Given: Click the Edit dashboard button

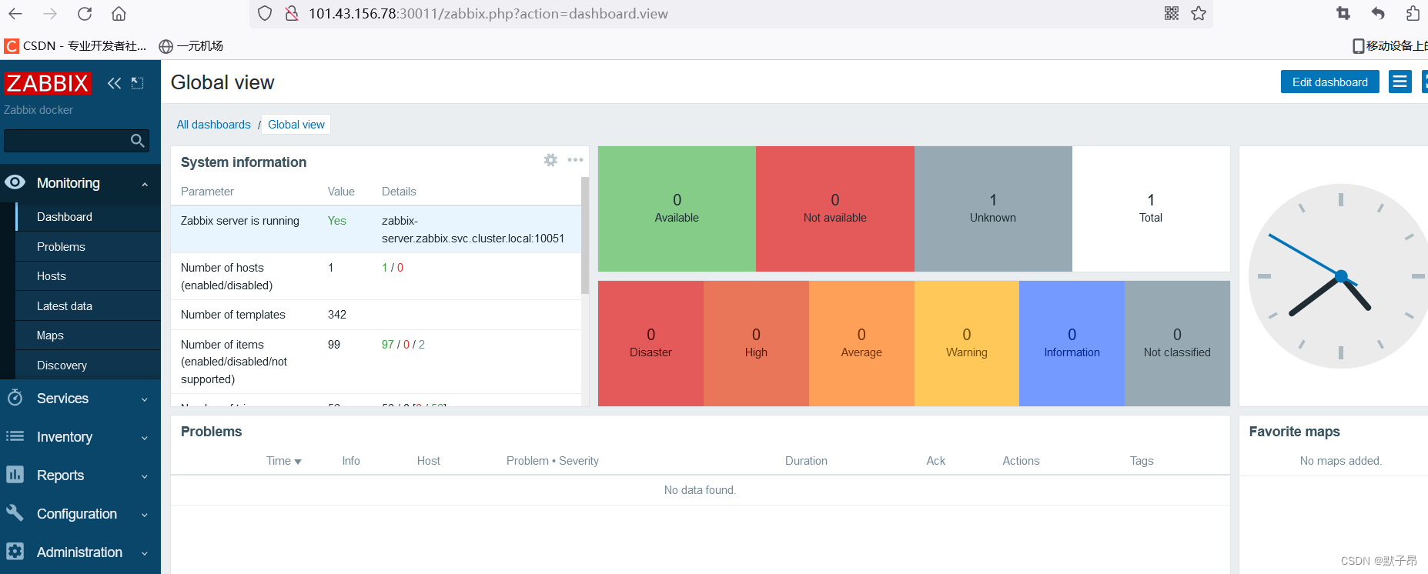Looking at the screenshot, I should 1329,82.
